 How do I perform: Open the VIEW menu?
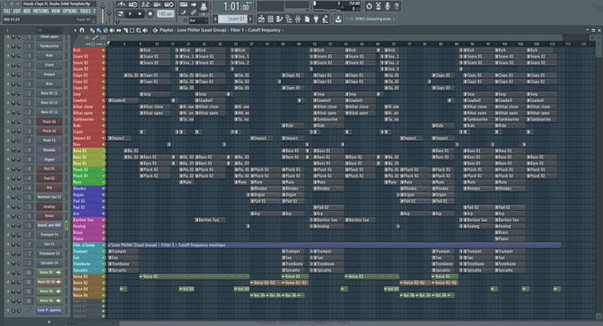56,12
